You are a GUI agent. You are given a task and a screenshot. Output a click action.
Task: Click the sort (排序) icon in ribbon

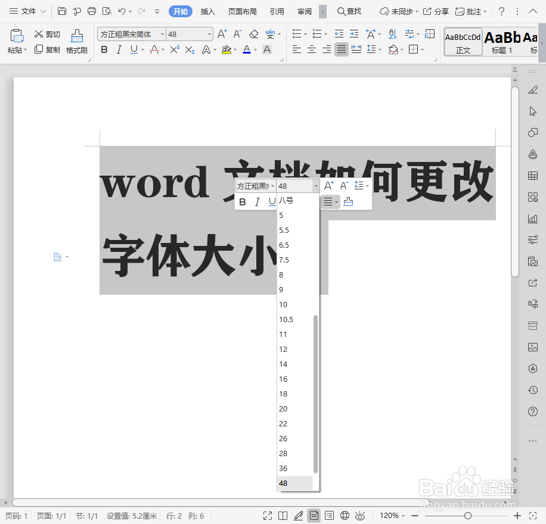click(393, 35)
